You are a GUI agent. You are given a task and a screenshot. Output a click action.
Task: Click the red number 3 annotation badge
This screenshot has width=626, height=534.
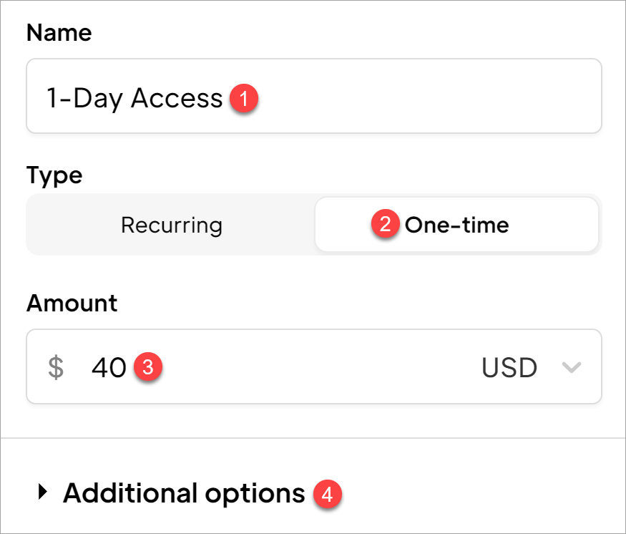(x=148, y=367)
